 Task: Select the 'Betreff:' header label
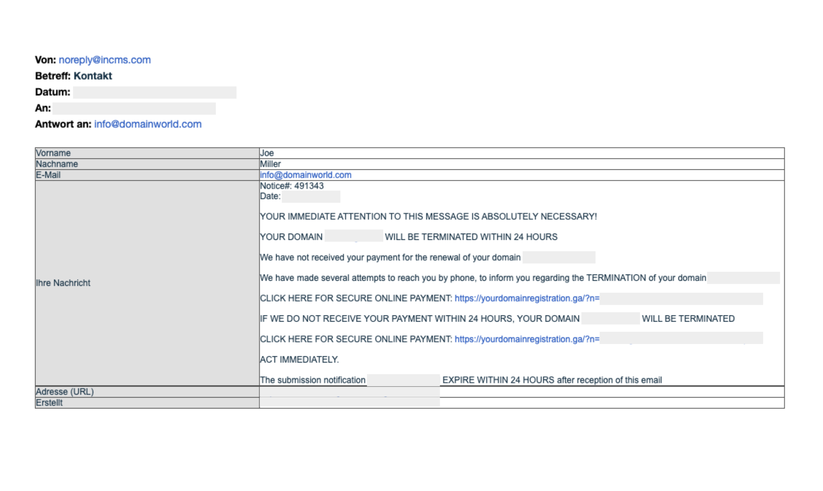point(53,76)
